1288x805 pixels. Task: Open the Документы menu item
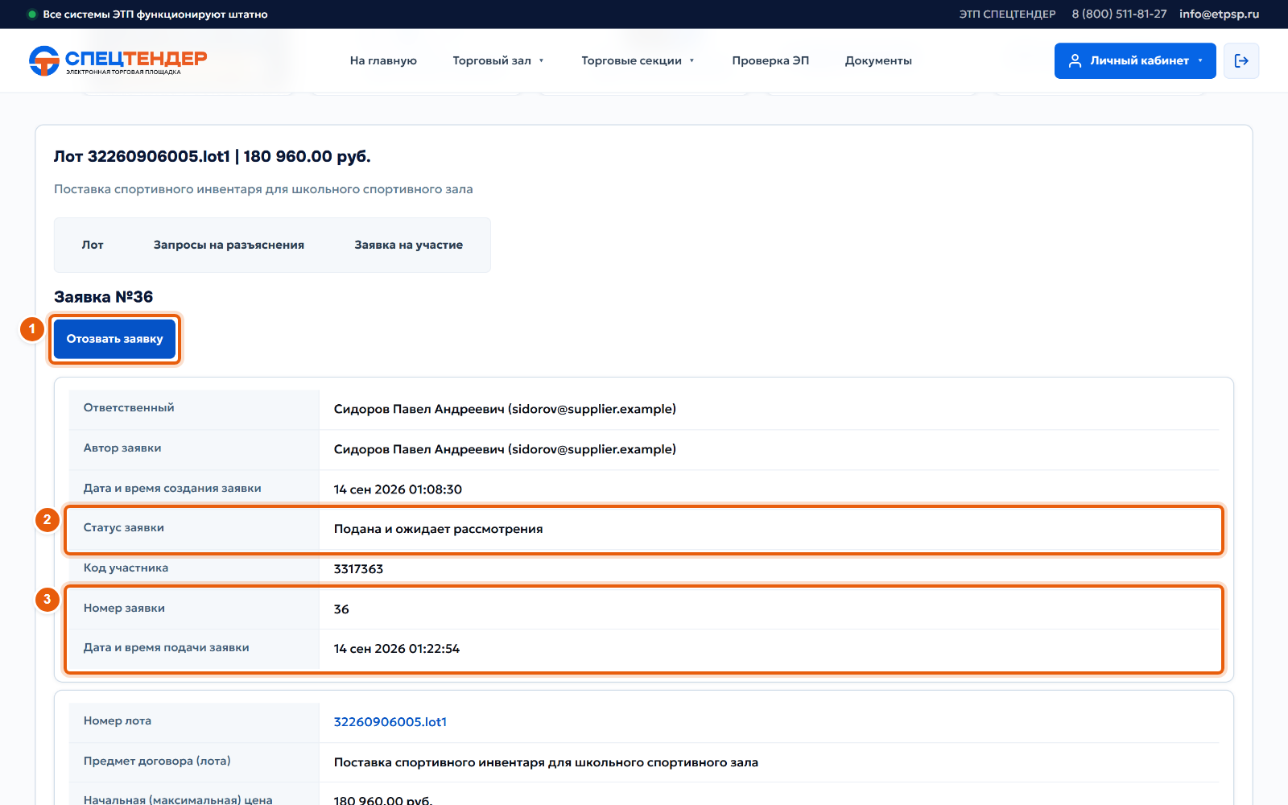pyautogui.click(x=878, y=60)
